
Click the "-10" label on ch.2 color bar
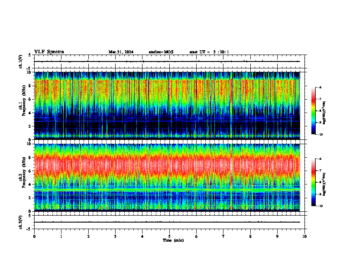[320, 206]
